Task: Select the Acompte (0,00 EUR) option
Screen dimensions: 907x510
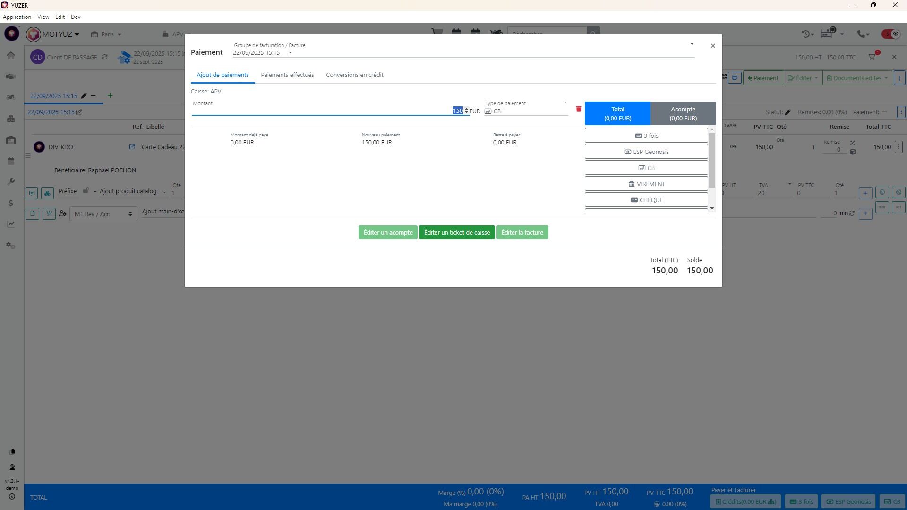Action: click(x=683, y=113)
